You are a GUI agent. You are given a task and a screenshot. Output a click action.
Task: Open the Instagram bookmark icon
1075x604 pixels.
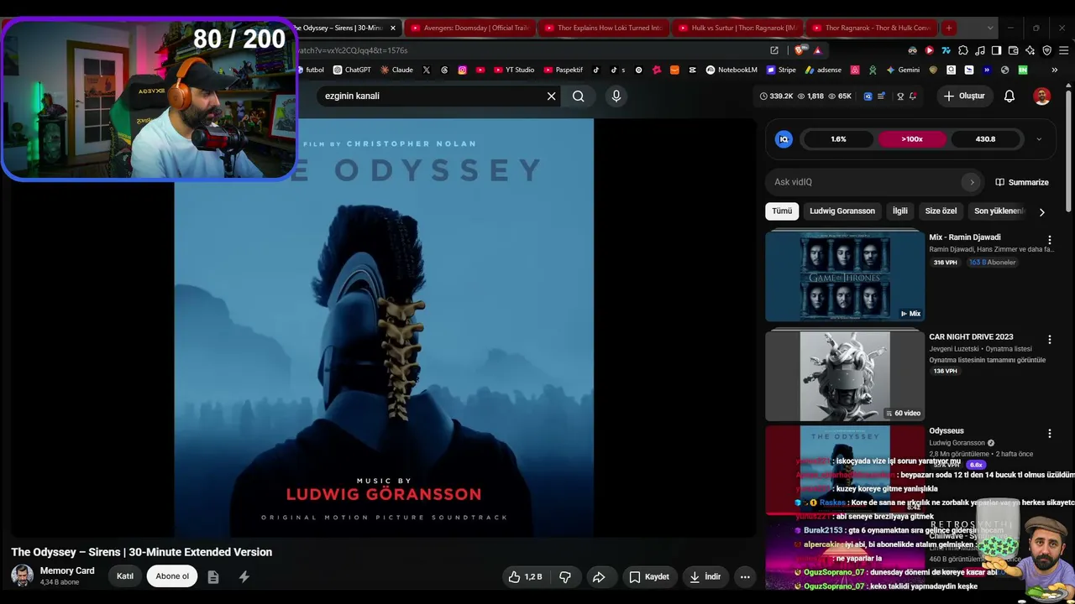pos(462,70)
